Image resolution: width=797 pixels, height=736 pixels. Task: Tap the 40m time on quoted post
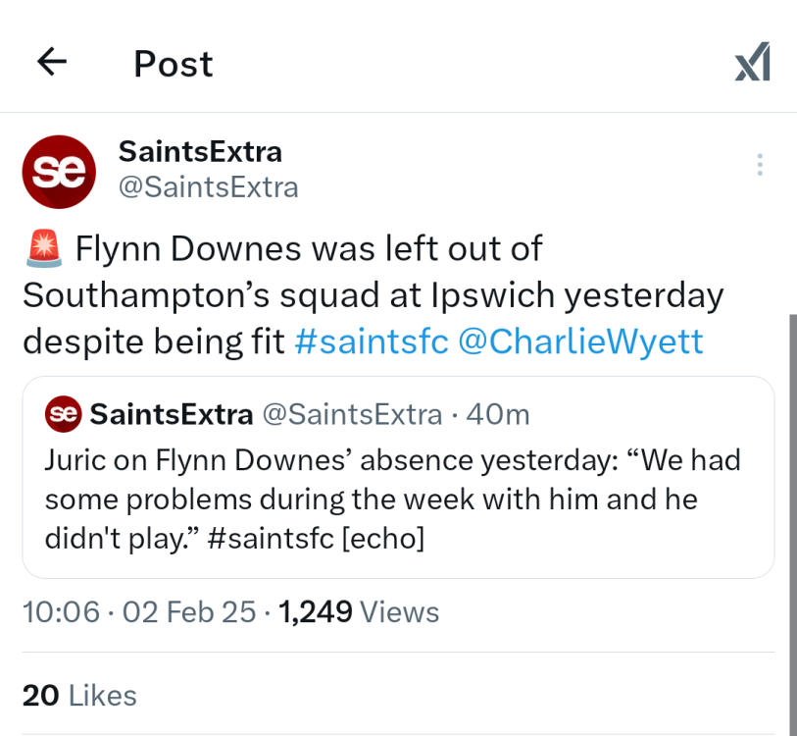(x=498, y=414)
